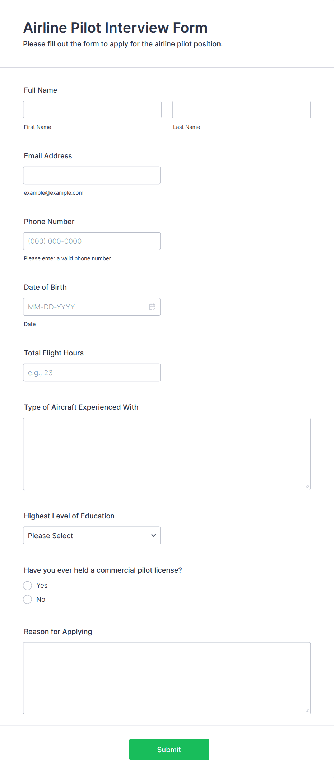Click the Airline Pilot Interview Form heading
This screenshot has height=778, width=334.
115,28
